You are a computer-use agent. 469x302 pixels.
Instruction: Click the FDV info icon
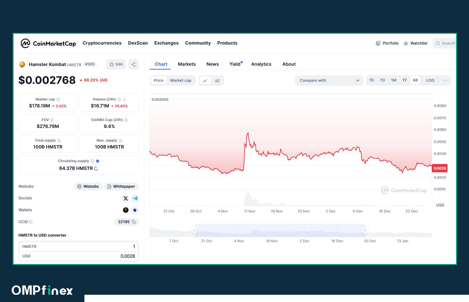(52, 120)
